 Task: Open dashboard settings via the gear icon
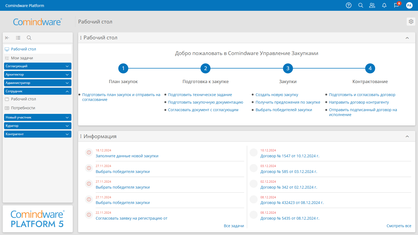tap(411, 21)
